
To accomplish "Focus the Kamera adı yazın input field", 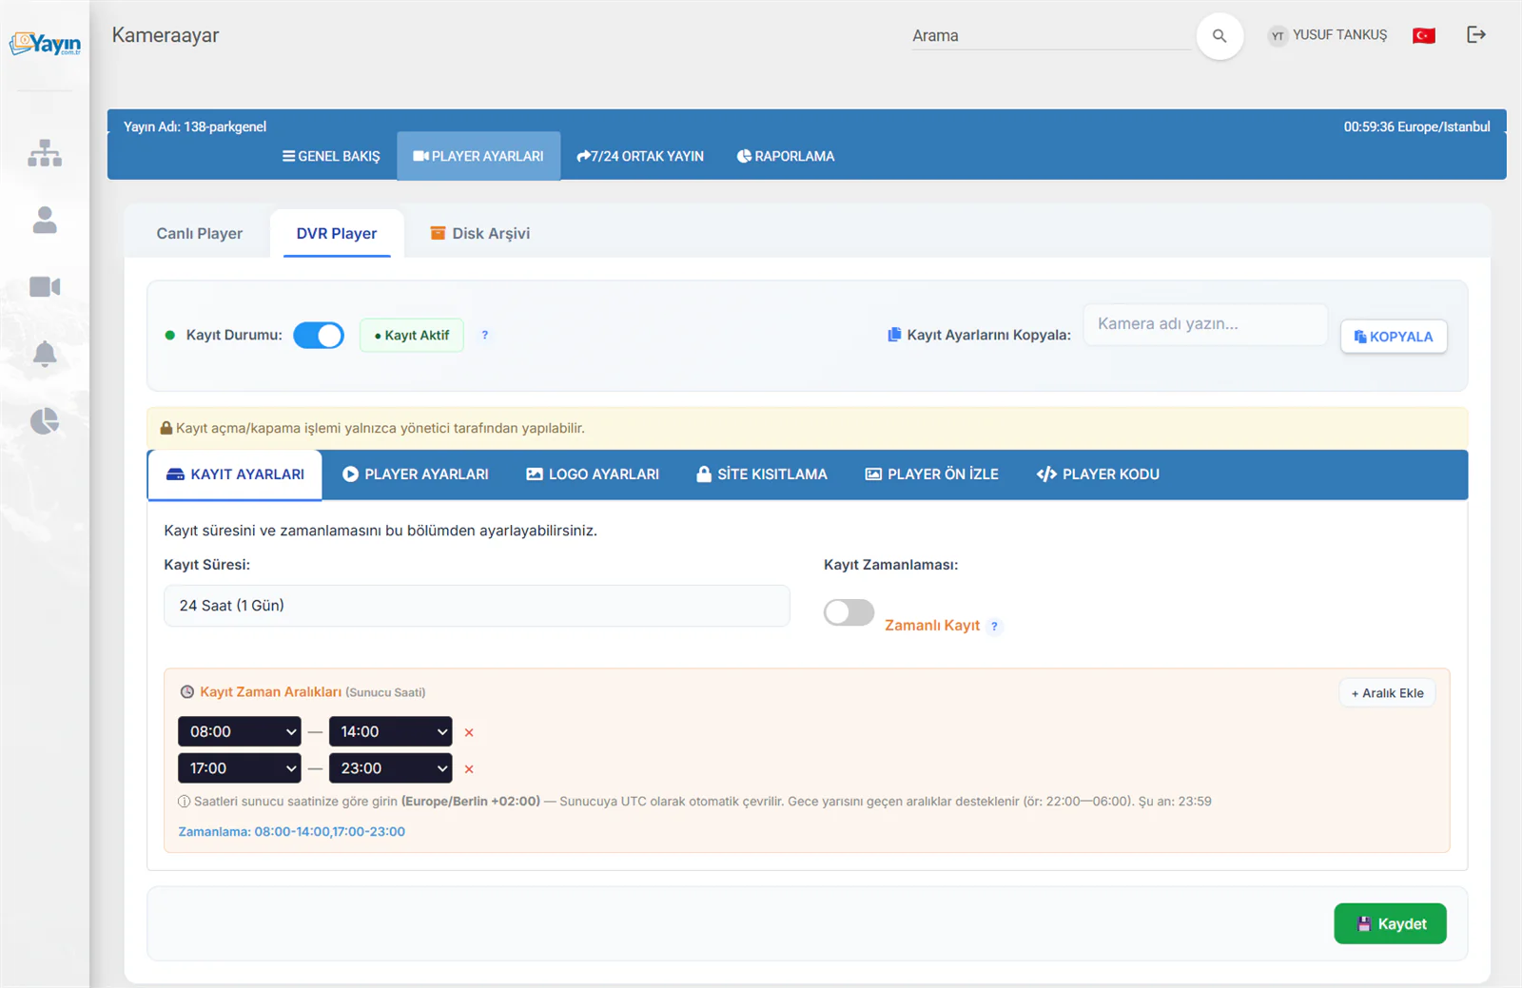I will point(1205,324).
